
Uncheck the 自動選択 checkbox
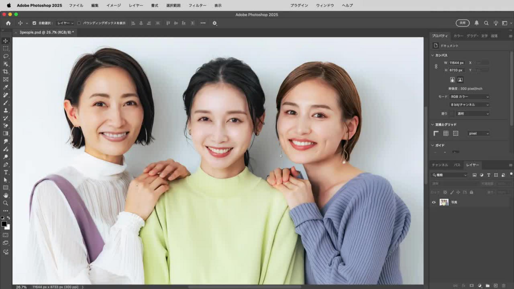point(34,23)
